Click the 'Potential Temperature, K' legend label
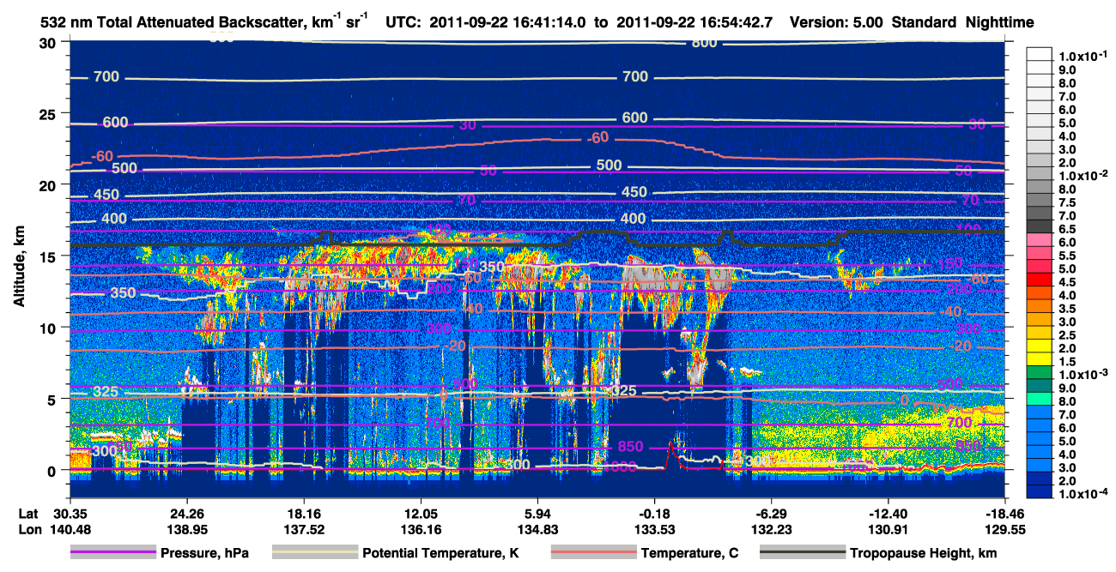The image size is (1116, 572). 440,553
